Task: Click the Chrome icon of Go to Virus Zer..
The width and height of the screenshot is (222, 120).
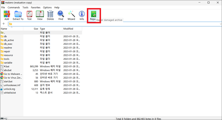Action: point(2,77)
